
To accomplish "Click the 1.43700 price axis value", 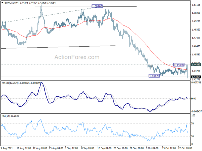I will pyautogui.click(x=196, y=71).
